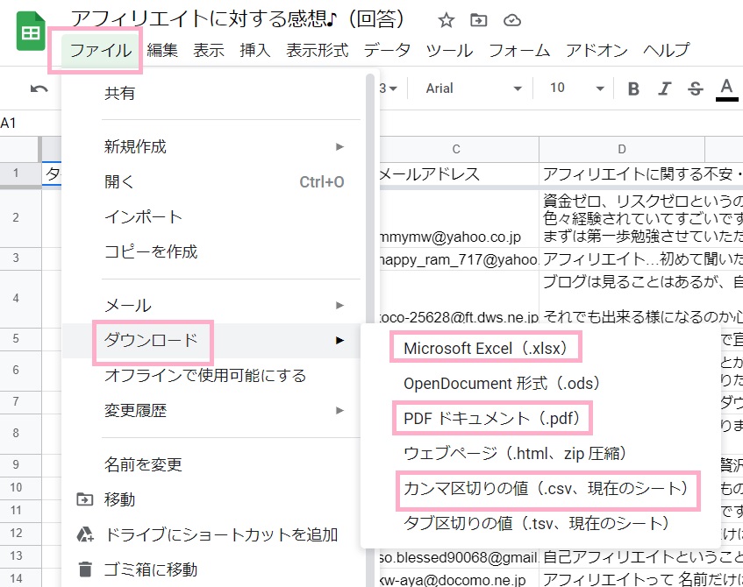743x587 pixels.
Task: Choose ドライブにショートカットを追加
Action: pos(214,535)
